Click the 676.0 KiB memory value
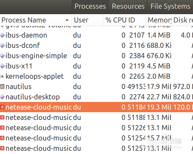 (159, 56)
